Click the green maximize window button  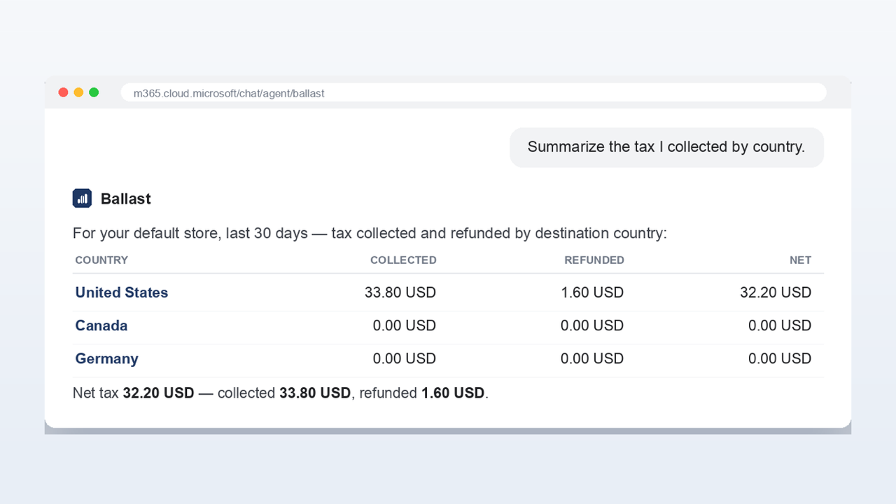pos(94,92)
